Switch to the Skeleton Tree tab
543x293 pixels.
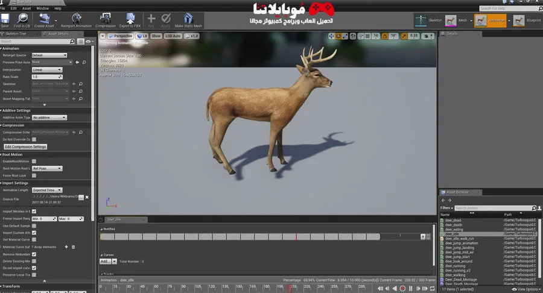(16, 34)
